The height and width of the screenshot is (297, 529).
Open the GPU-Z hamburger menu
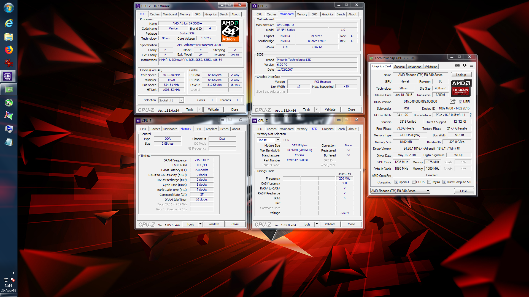point(472,65)
